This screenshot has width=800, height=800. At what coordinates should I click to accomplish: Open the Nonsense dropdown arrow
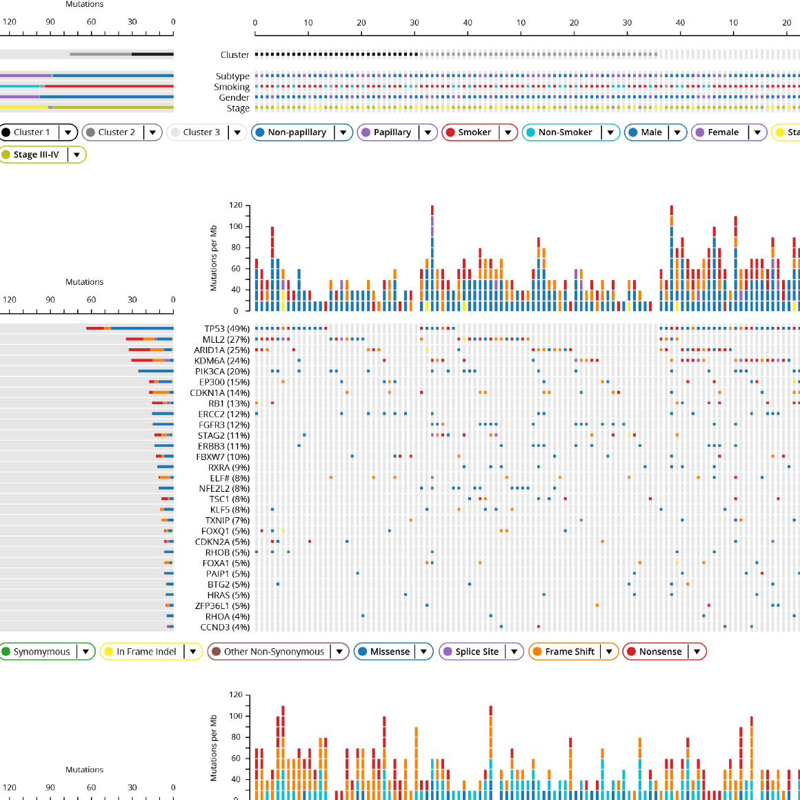pyautogui.click(x=697, y=652)
